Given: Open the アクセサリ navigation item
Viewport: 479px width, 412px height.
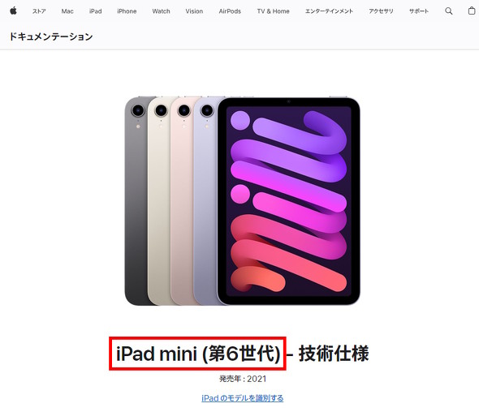Looking at the screenshot, I should [x=381, y=11].
